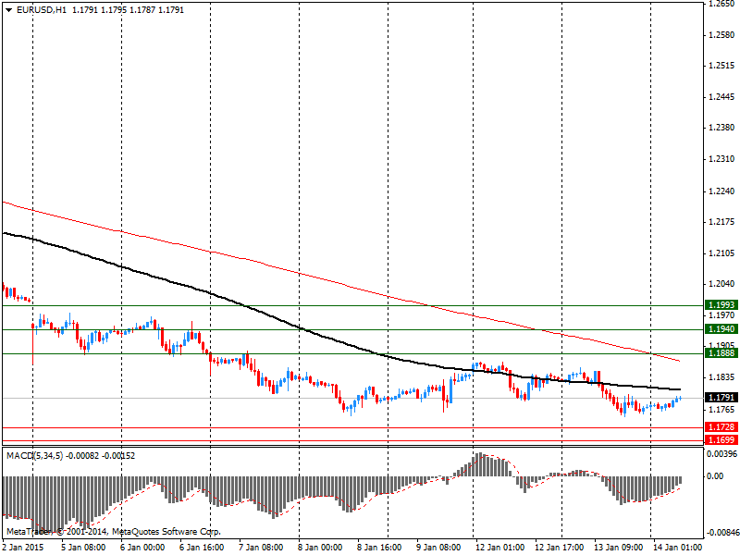This screenshot has height=555, width=740.
Task: Click the 1.2650 price scale value
Action: [x=721, y=5]
